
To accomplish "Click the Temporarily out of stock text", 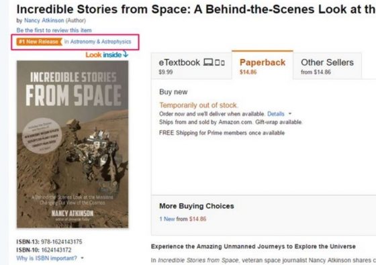I will (199, 105).
